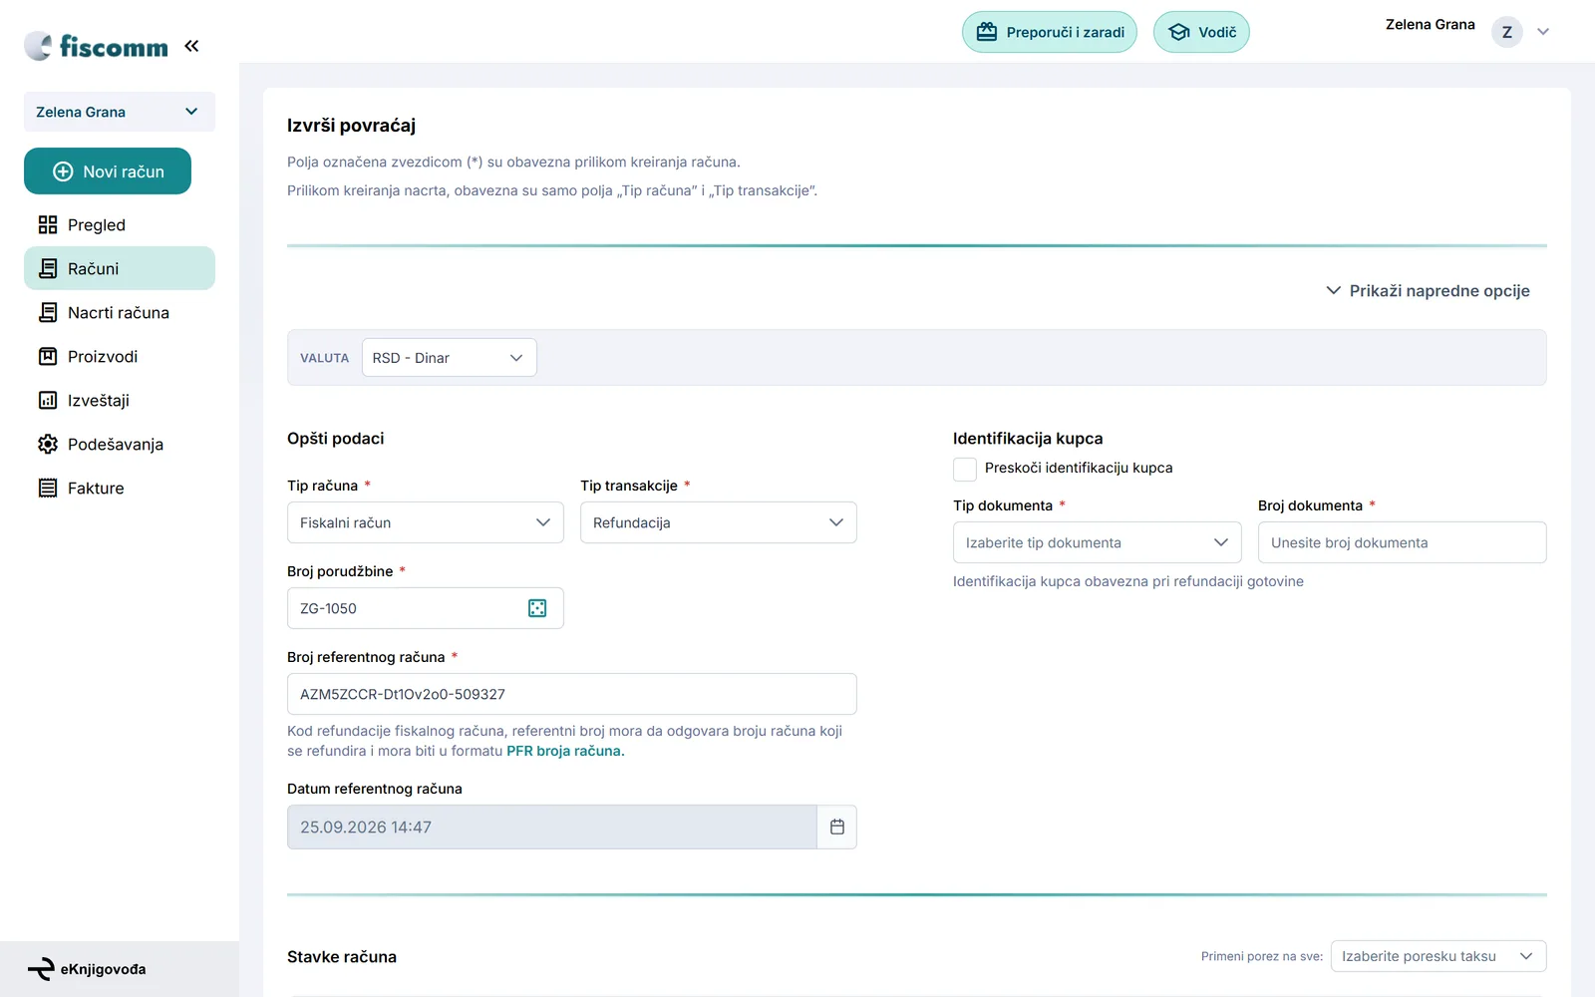Open Fakture page

120,489
